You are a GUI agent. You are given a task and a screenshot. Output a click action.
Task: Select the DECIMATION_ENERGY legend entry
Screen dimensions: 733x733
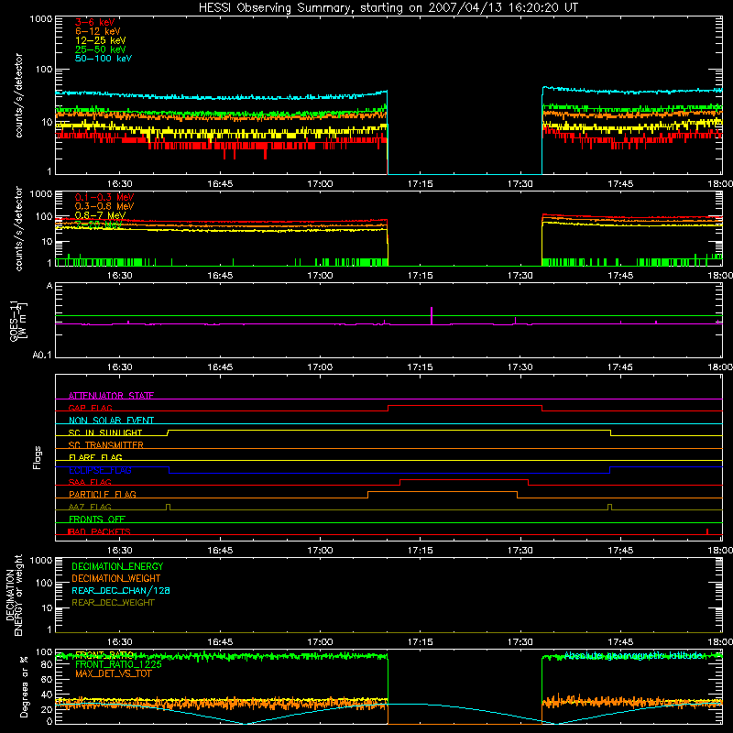117,566
